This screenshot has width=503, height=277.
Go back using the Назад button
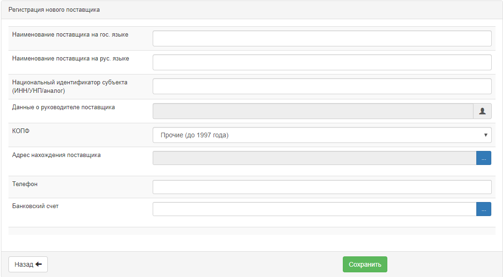tap(28, 264)
